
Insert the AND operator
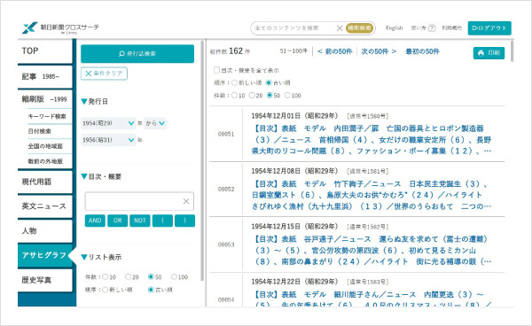tap(95, 221)
